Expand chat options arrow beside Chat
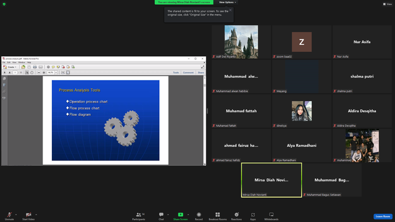Screen dimensions: 395x222 click(x=168, y=215)
